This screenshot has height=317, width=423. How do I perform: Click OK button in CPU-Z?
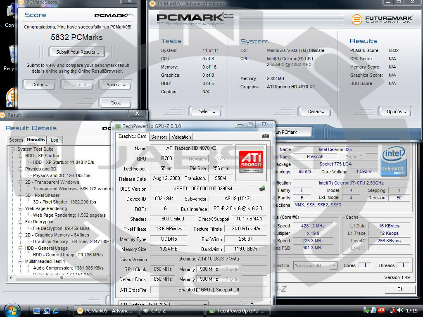tap(400, 289)
